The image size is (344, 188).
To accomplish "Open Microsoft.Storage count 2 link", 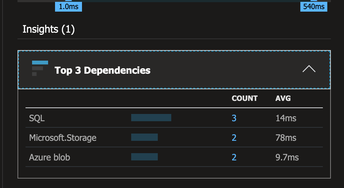I will 234,138.
